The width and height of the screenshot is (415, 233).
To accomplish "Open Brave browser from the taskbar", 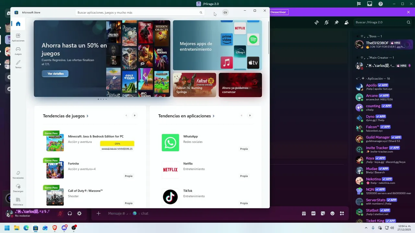I will pyautogui.click(x=54, y=228).
